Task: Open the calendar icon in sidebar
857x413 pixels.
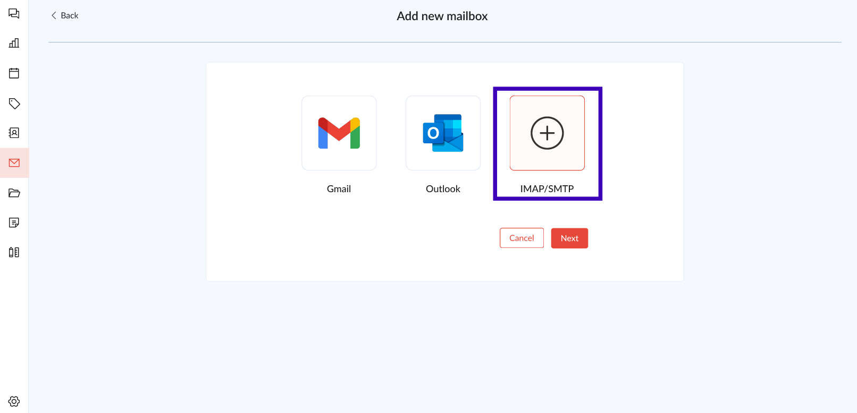Action: pos(14,73)
